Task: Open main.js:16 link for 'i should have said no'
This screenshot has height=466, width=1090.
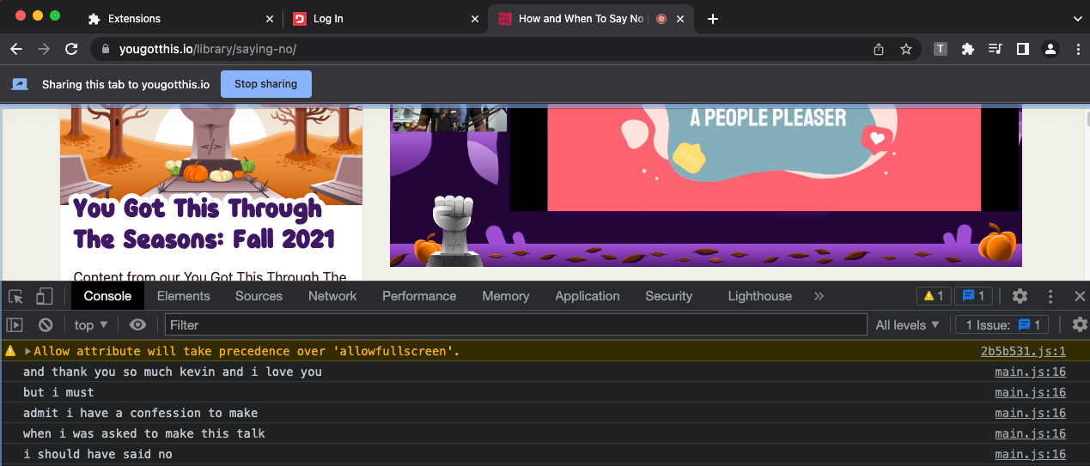Action: [x=1030, y=454]
